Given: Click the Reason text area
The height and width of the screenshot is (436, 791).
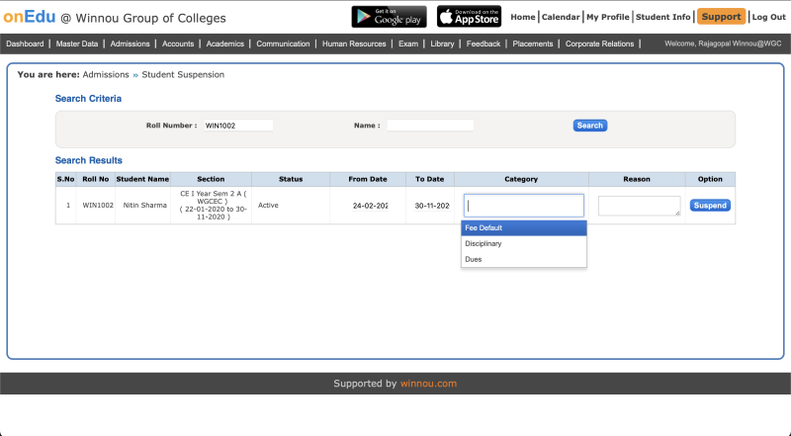Looking at the screenshot, I should tap(639, 206).
